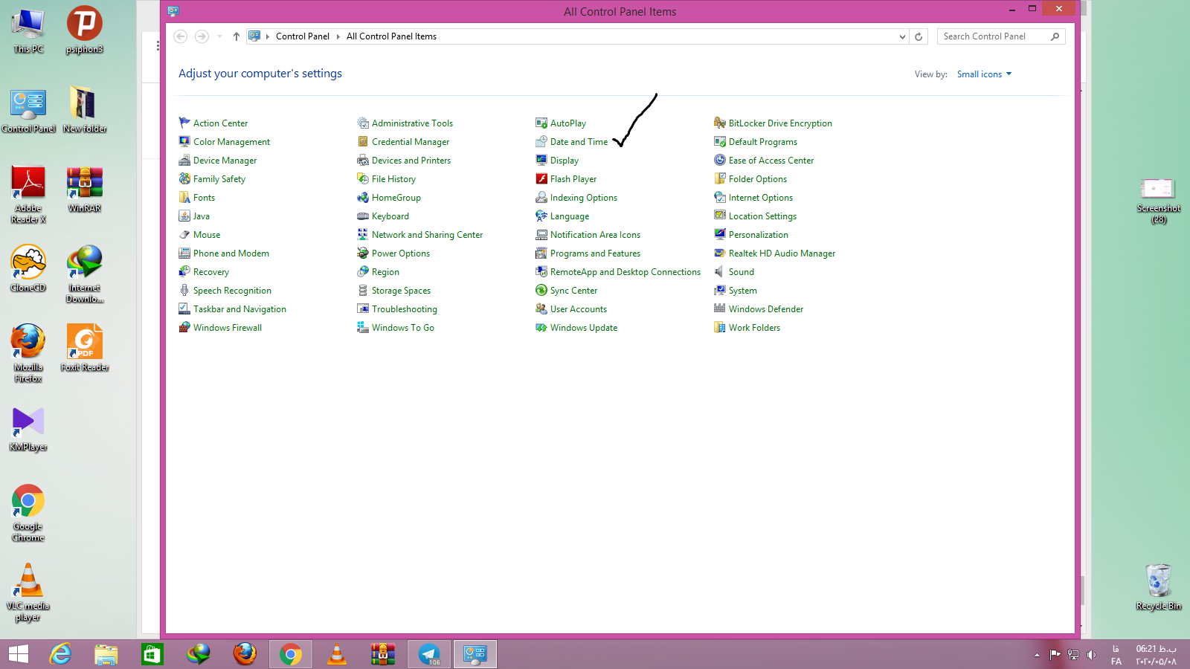This screenshot has width=1190, height=669.
Task: Show hidden system tray icons arrow
Action: tap(1037, 655)
